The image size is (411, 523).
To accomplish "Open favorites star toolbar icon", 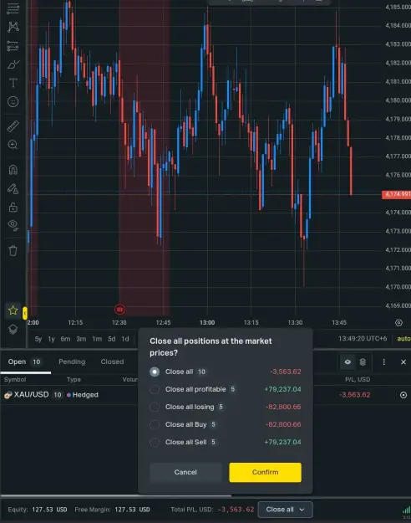I will click(13, 310).
